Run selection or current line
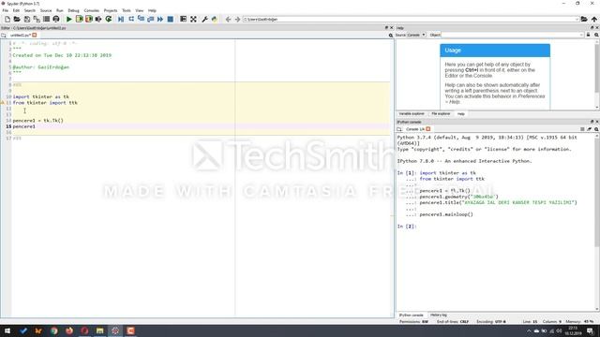600x337 pixels. (98, 19)
